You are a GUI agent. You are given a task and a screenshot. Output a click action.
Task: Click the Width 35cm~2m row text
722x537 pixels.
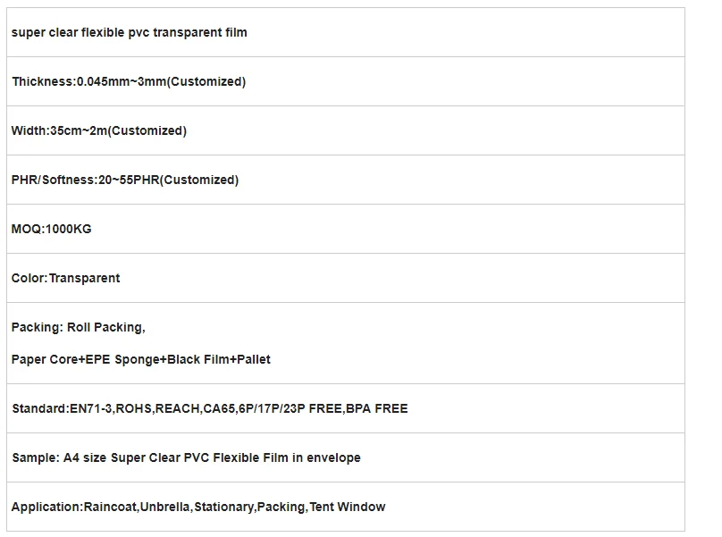[x=99, y=131]
